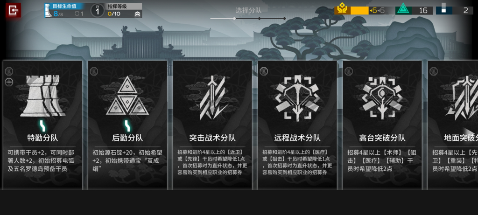Screen dimensions: 478x215
Task: Click the green triangle originium ingot icon
Action: click(x=404, y=10)
